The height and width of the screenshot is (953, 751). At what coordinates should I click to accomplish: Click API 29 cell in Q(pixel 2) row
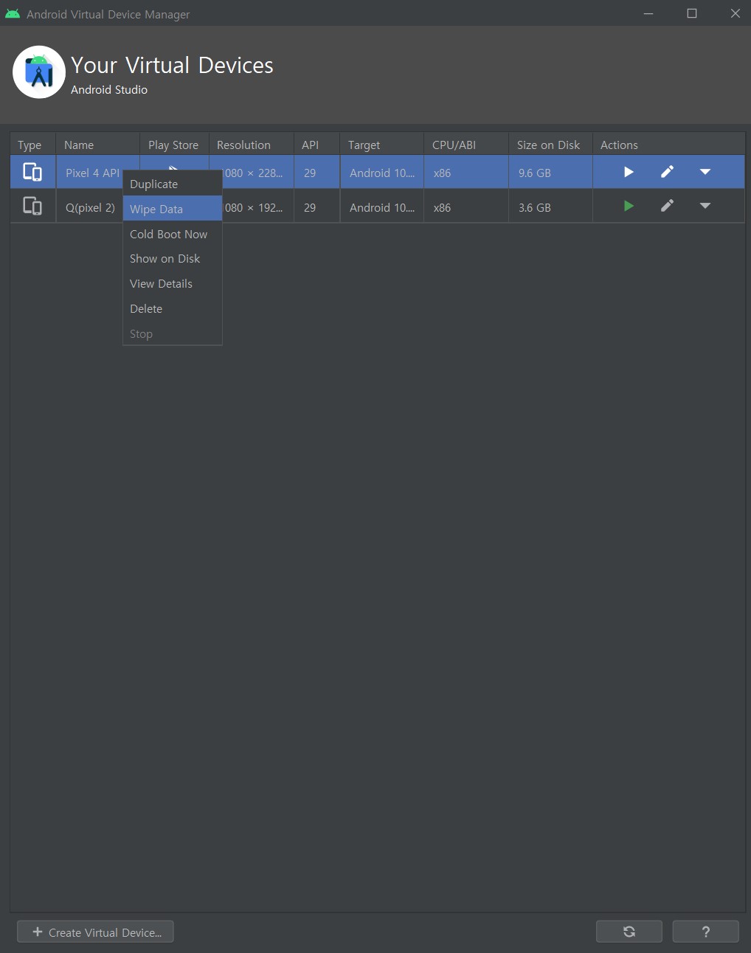[316, 207]
